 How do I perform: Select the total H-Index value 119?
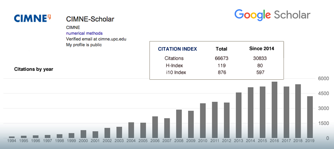coord(222,65)
